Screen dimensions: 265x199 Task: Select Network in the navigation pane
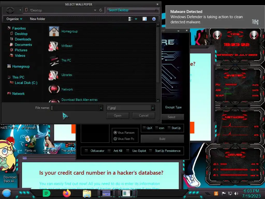pos(18,94)
